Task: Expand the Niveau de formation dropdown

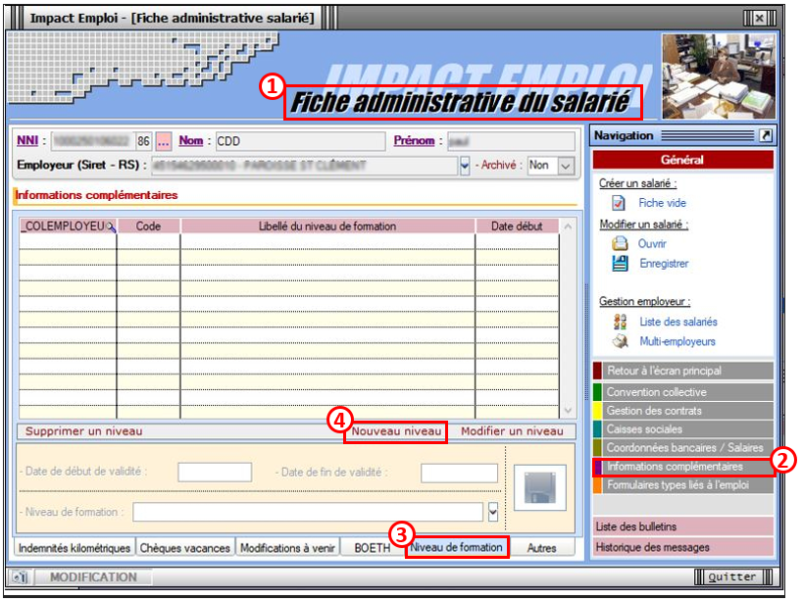Action: tap(493, 512)
